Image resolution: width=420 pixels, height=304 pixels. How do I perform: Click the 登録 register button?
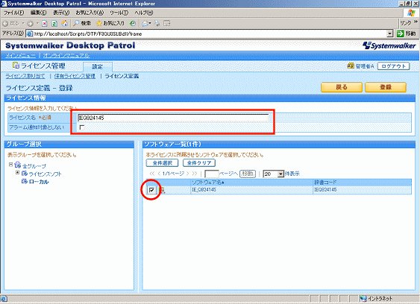(386, 87)
